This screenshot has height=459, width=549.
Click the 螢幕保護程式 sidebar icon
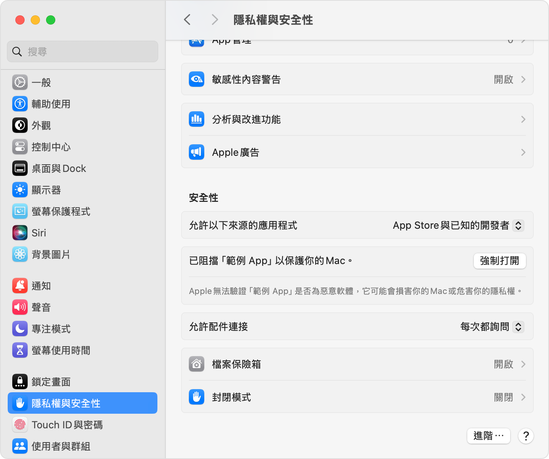tap(20, 211)
